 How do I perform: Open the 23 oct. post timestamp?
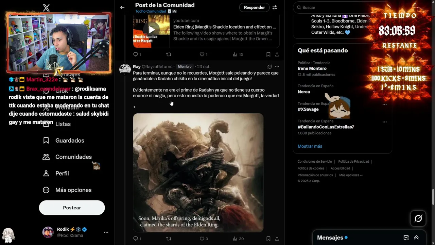pyautogui.click(x=204, y=67)
